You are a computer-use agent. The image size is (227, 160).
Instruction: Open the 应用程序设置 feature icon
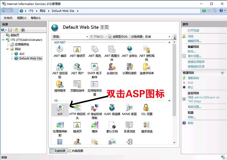94,84
